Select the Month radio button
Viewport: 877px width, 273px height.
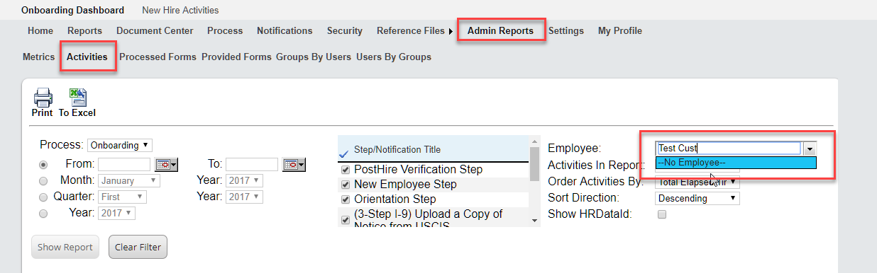(44, 180)
